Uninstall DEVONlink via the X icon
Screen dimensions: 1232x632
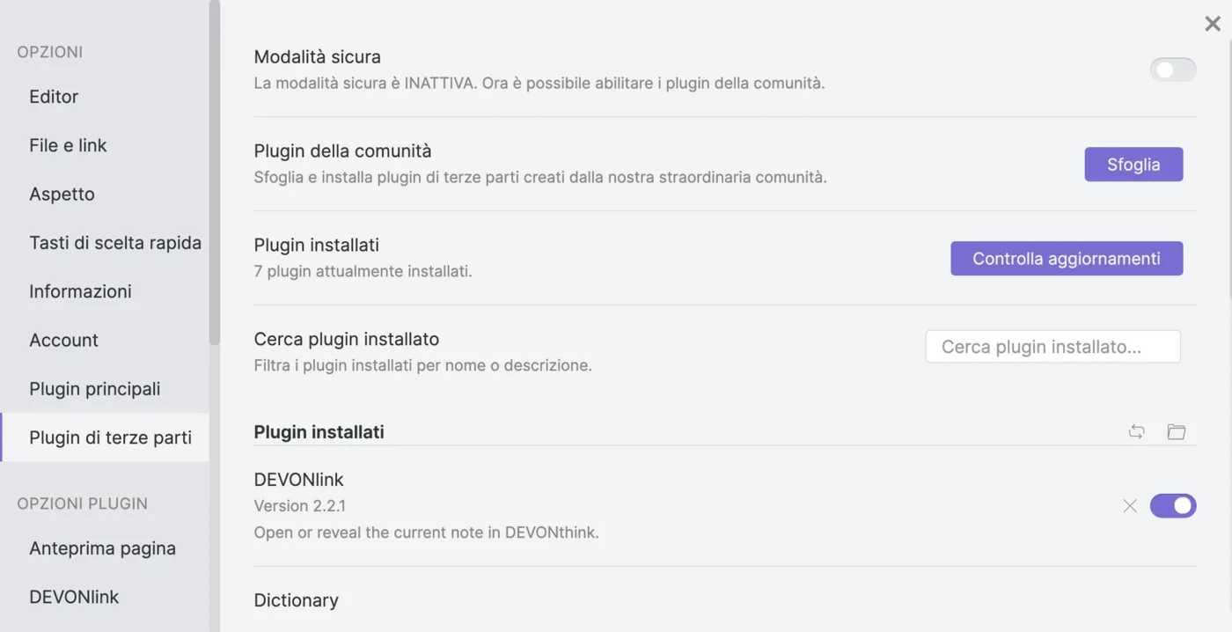pyautogui.click(x=1130, y=505)
